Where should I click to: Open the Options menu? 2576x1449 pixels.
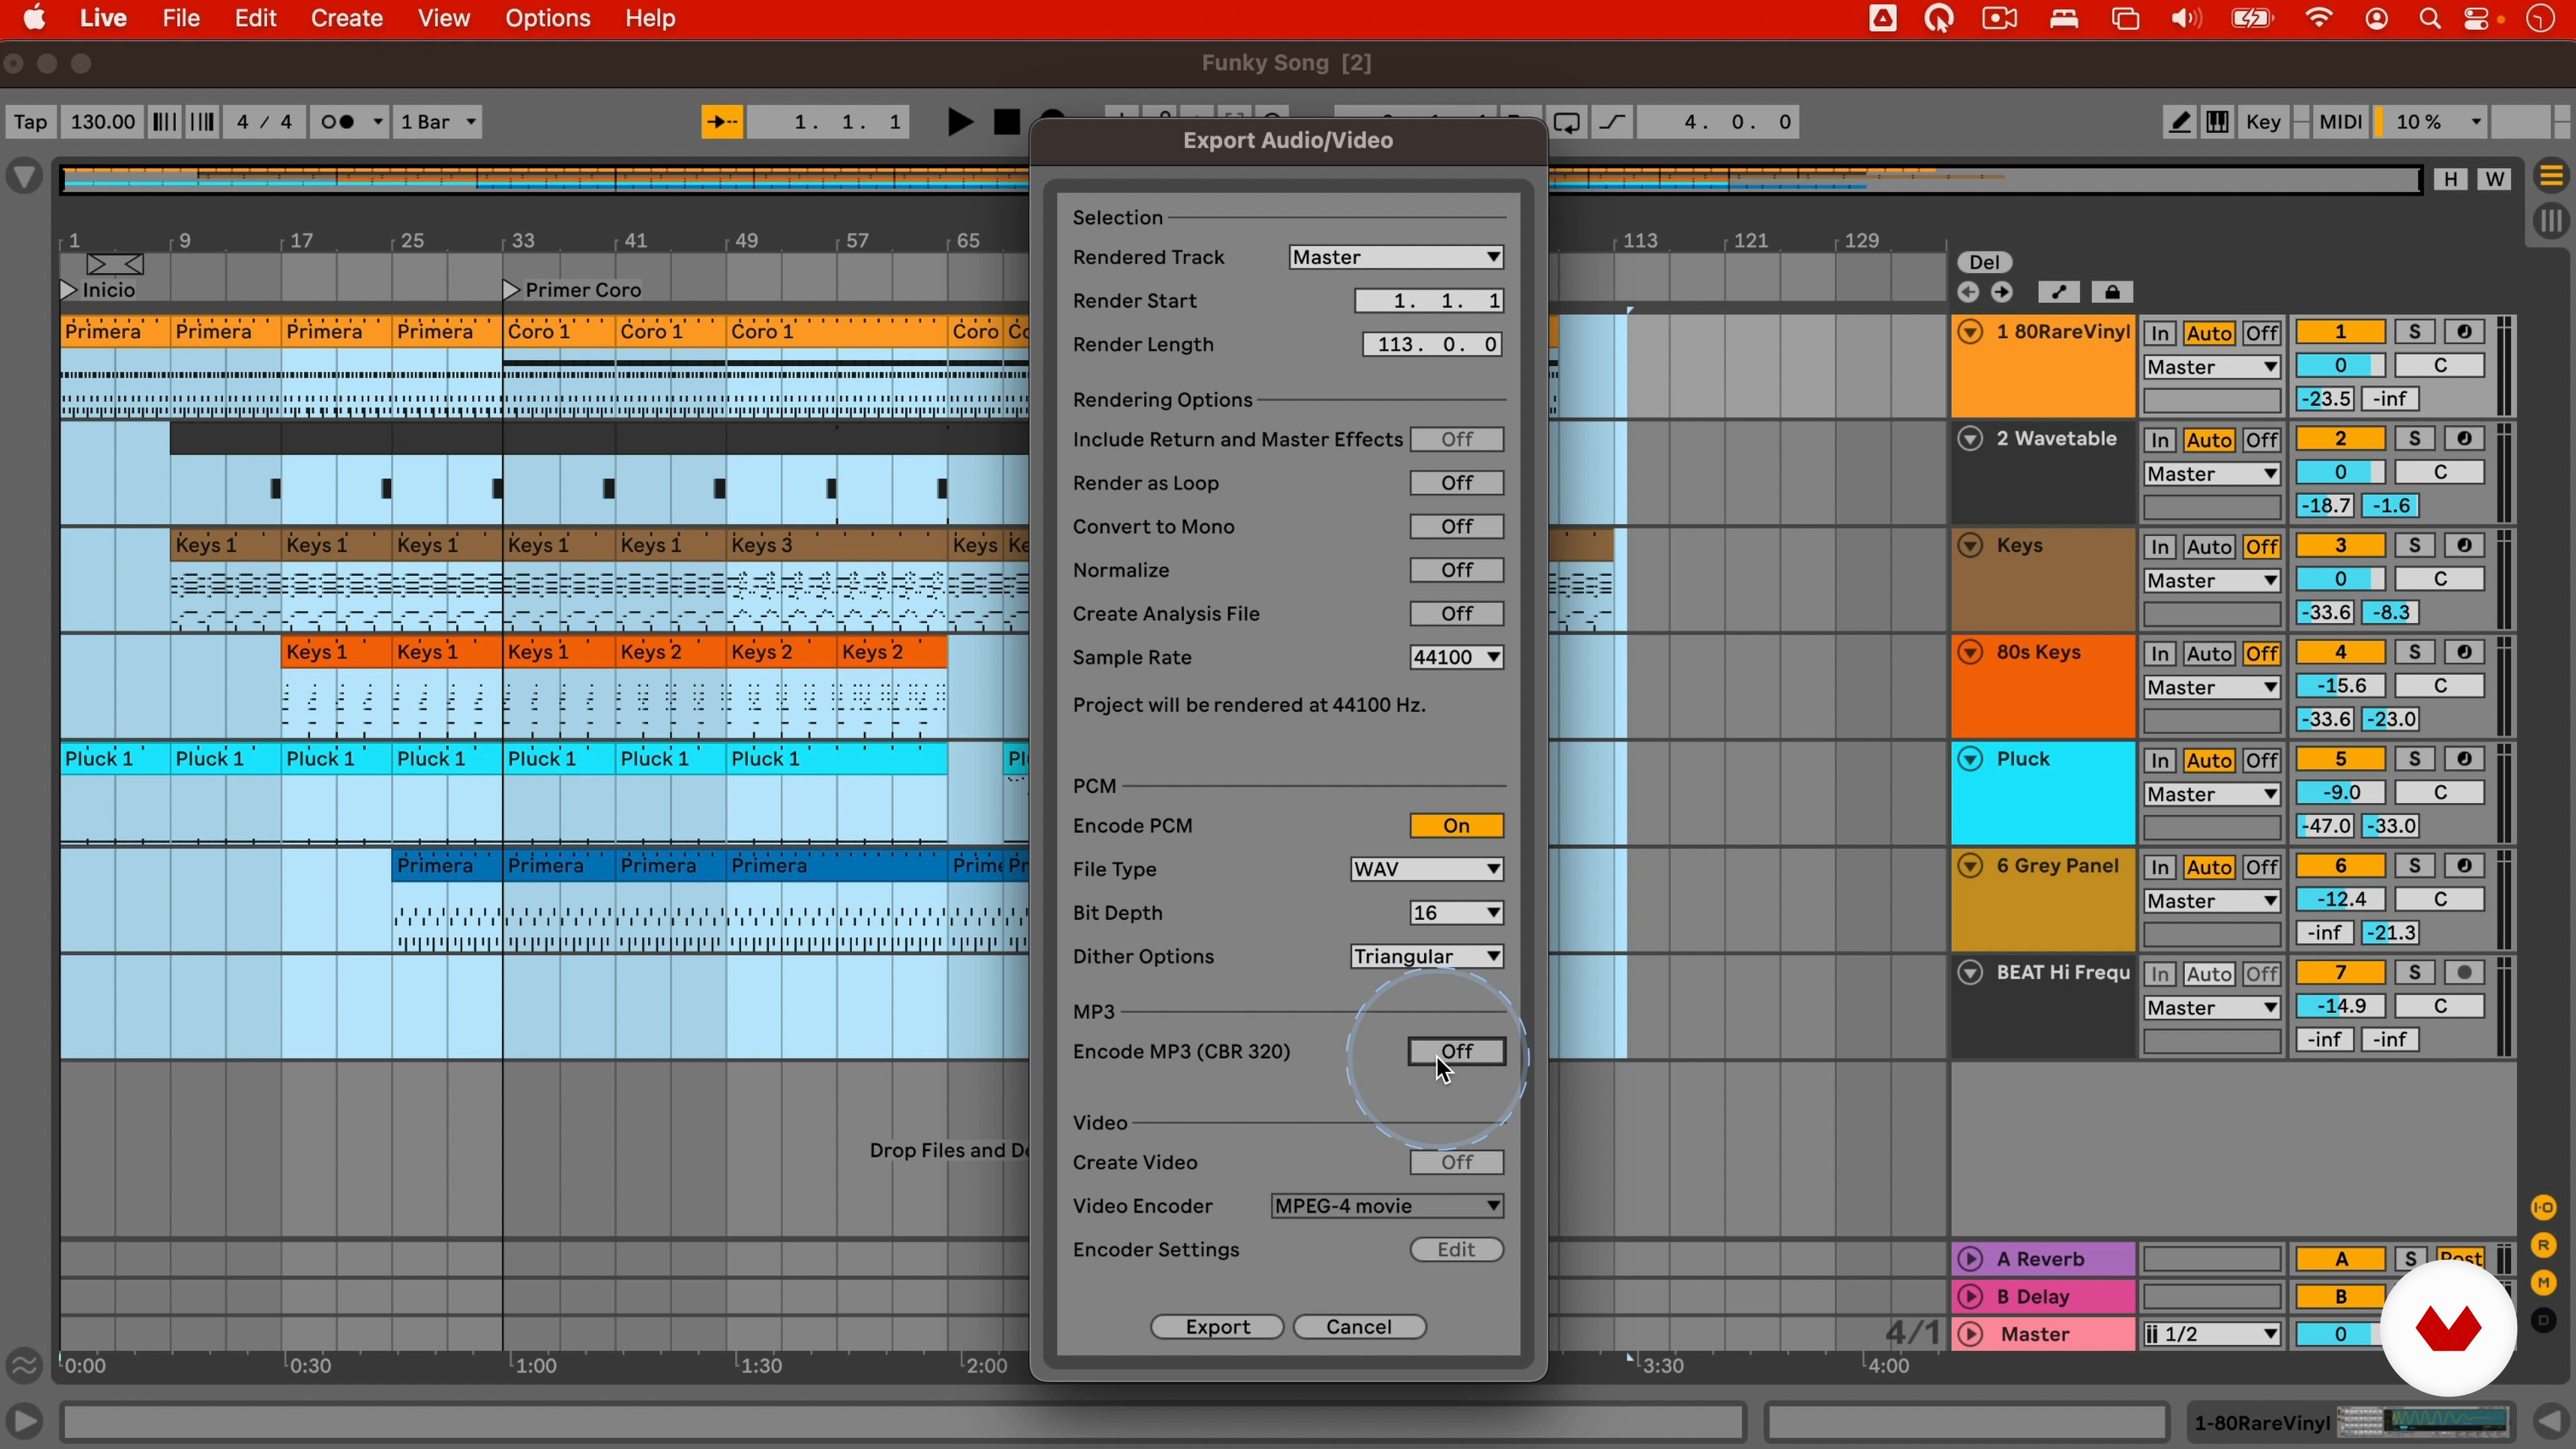click(x=548, y=19)
